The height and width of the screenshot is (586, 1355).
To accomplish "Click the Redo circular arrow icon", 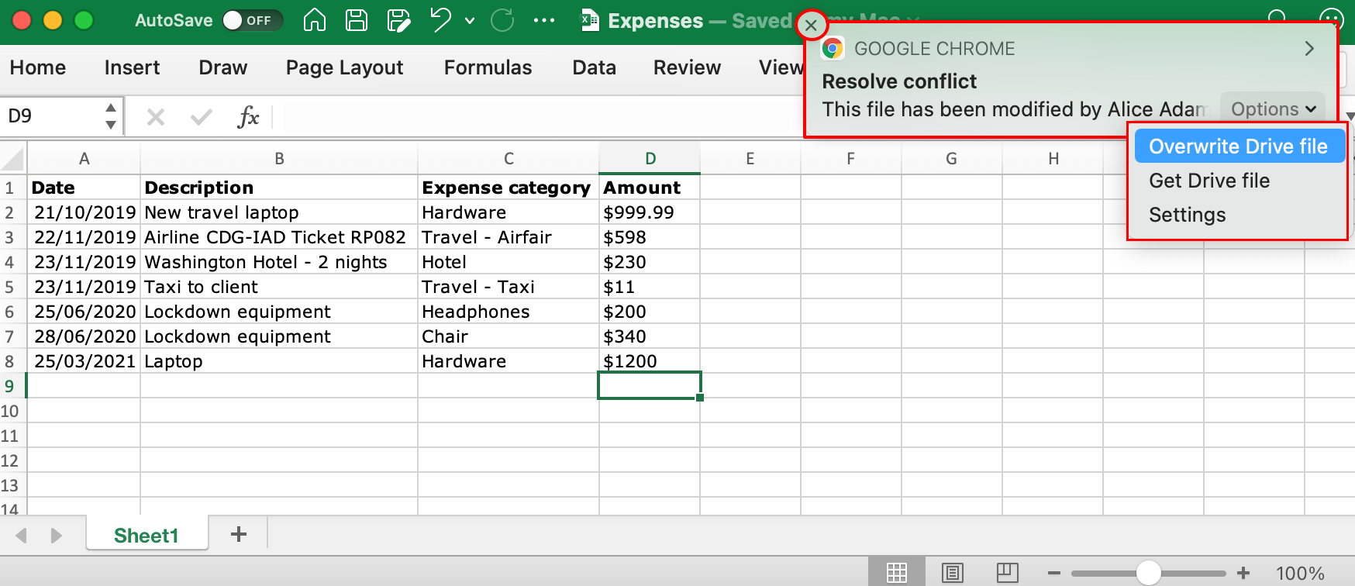I will 503,20.
